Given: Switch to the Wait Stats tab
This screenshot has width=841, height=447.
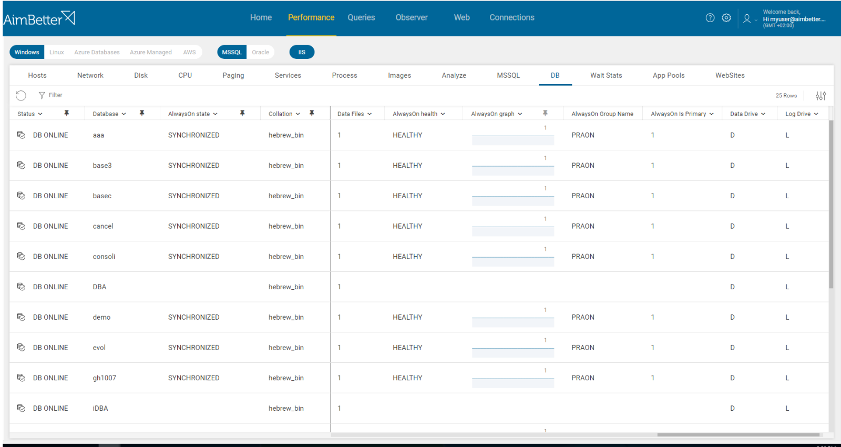Looking at the screenshot, I should tap(606, 75).
